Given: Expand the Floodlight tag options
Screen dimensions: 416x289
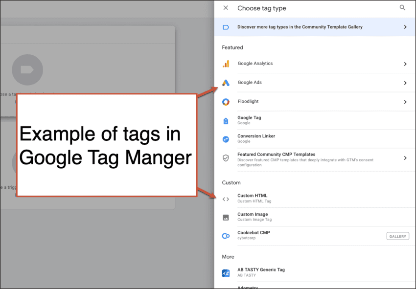Looking at the screenshot, I should 405,102.
